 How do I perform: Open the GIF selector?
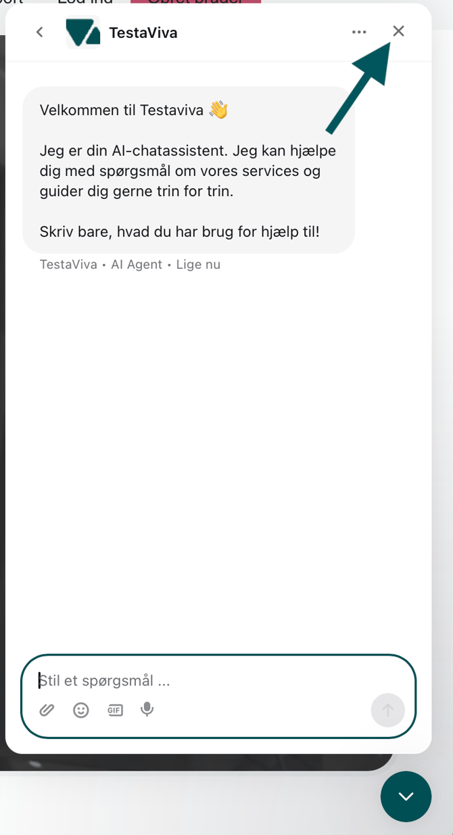tap(115, 710)
